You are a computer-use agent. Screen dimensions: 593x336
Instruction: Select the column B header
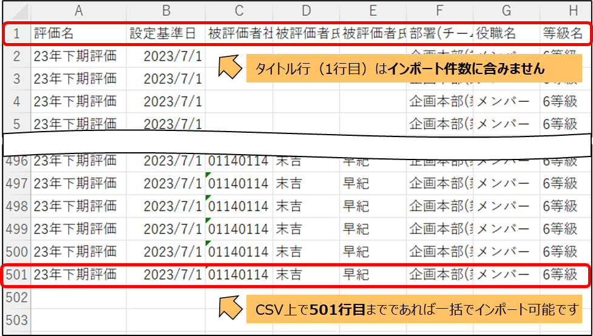click(166, 10)
